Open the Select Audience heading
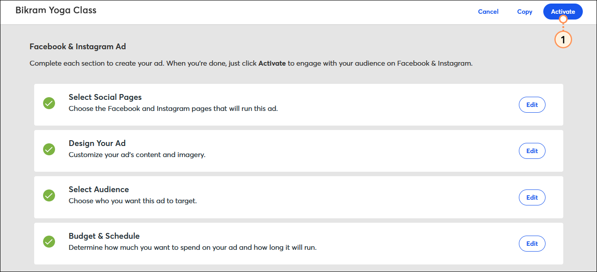Screen dimensions: 597x272 coord(99,189)
